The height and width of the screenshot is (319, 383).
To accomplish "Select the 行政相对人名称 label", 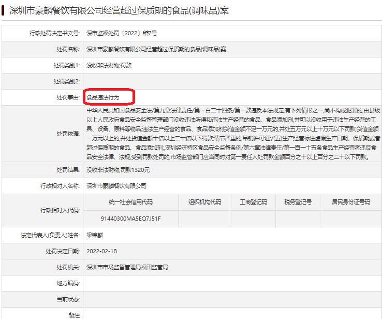I will point(60,186).
